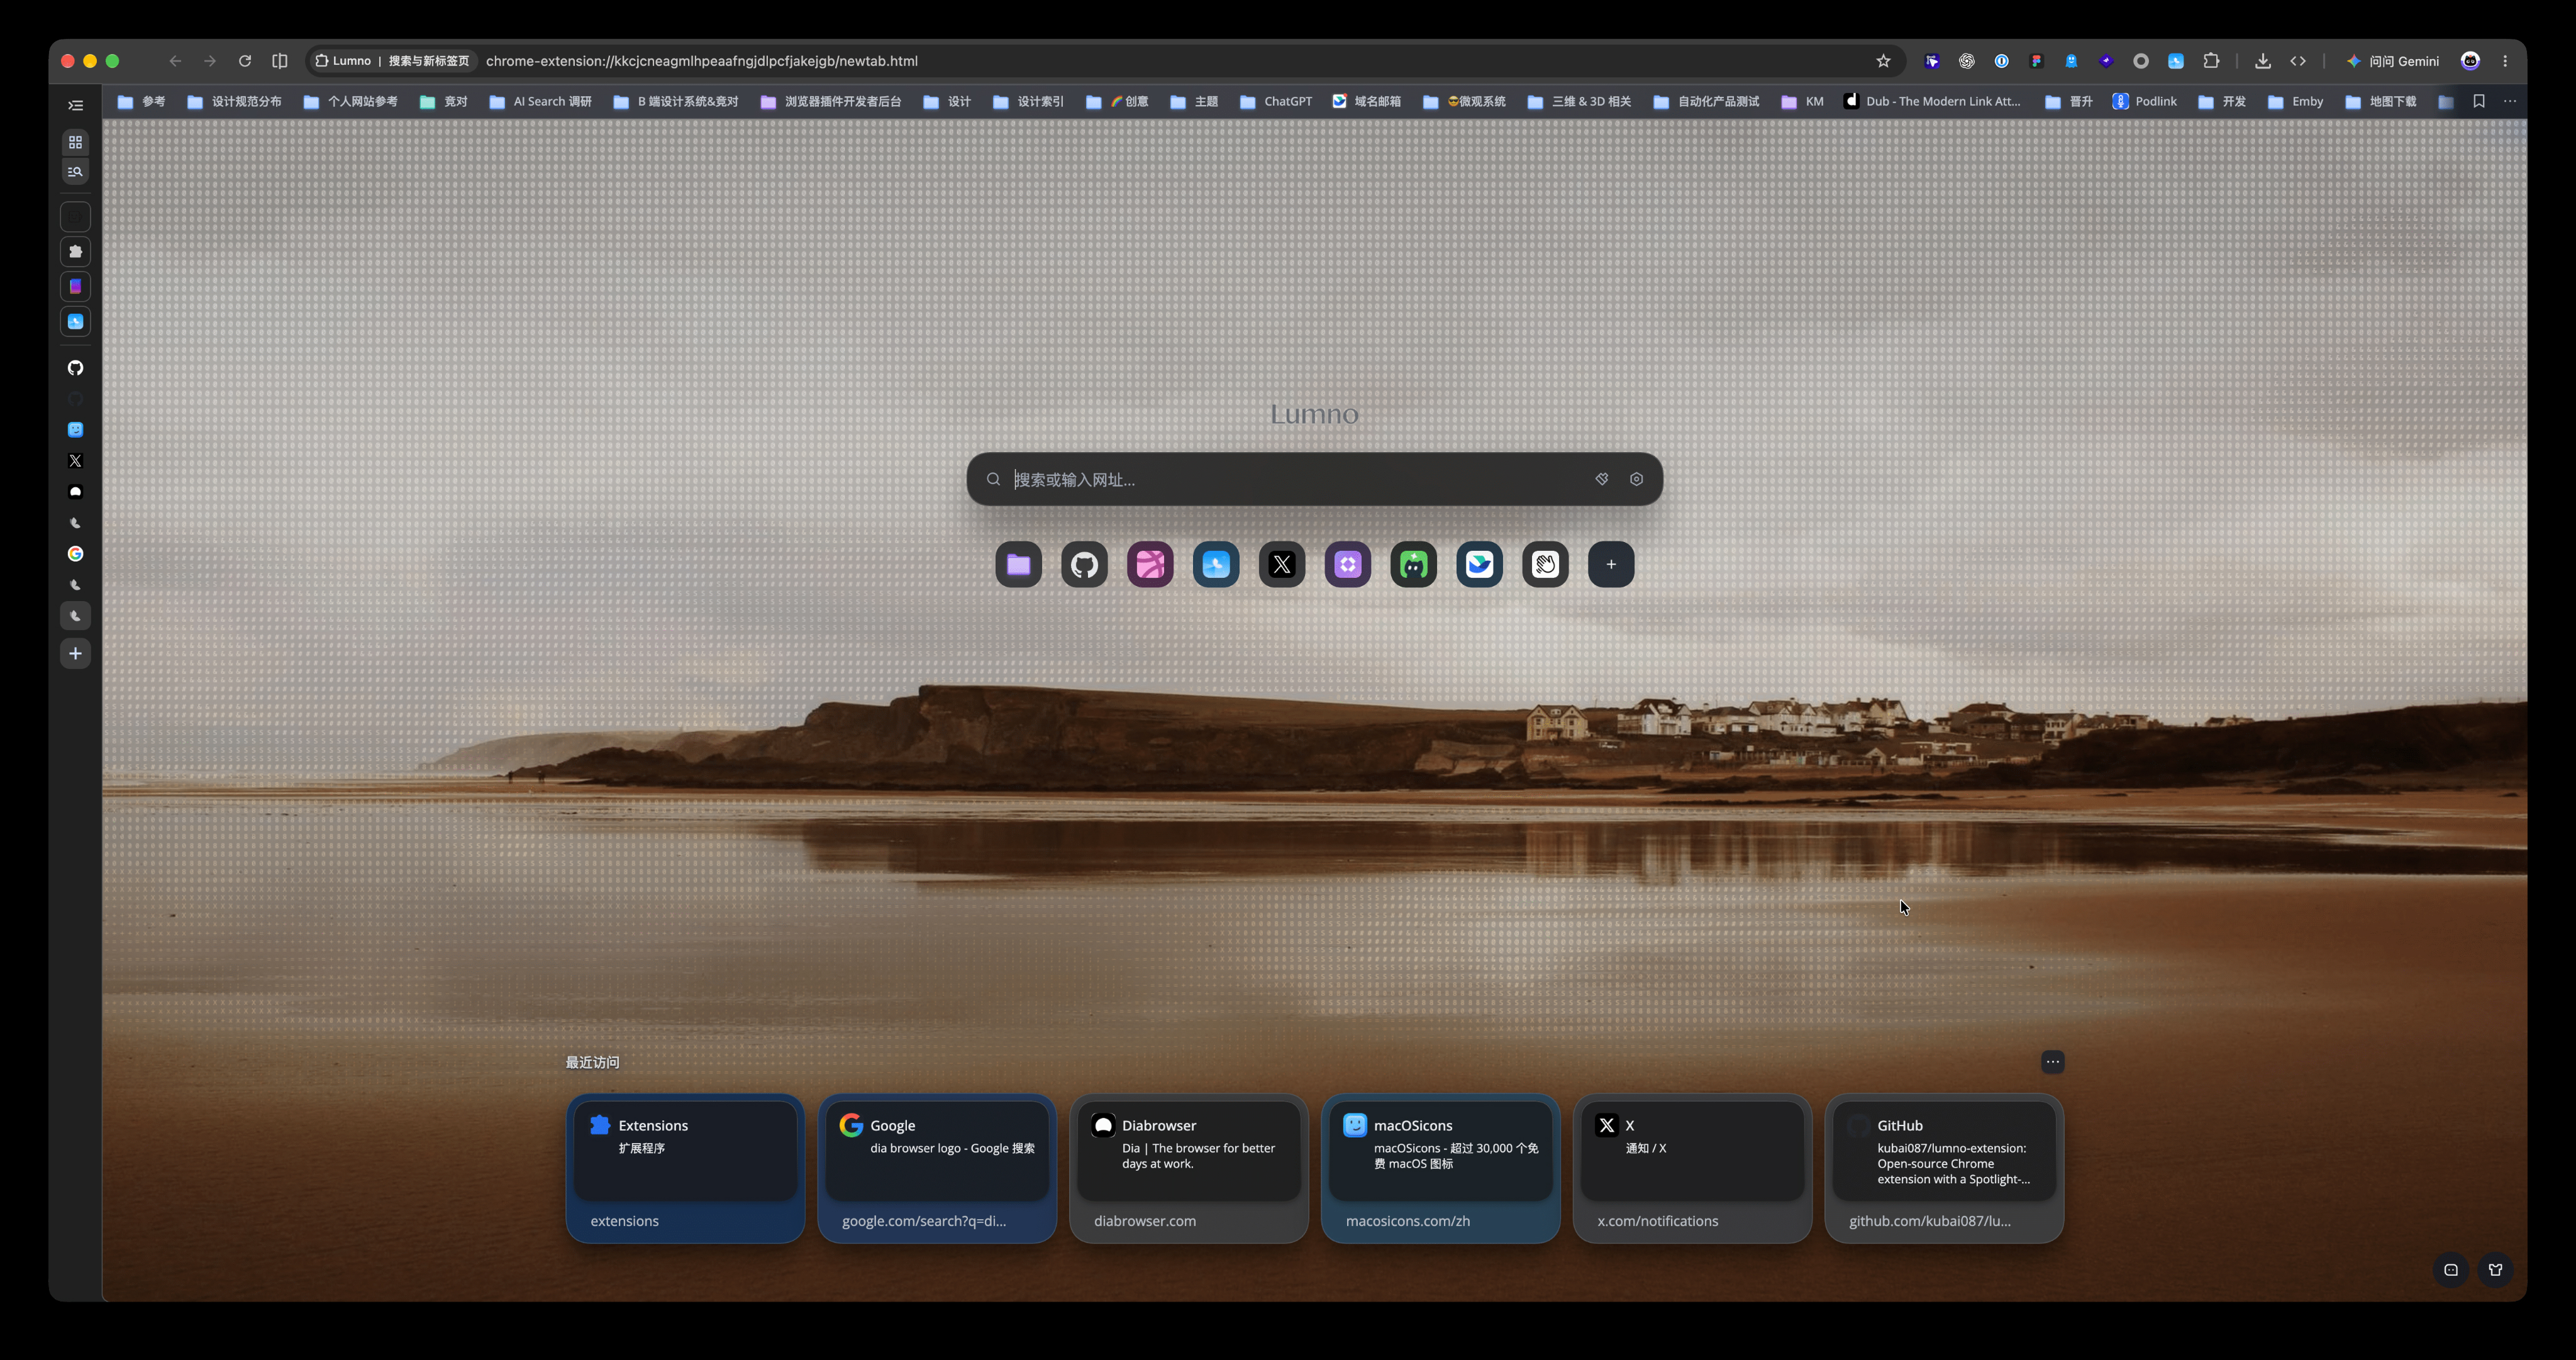Click the GitHub shortcut tile below search
The height and width of the screenshot is (1360, 2576).
pyautogui.click(x=1084, y=565)
